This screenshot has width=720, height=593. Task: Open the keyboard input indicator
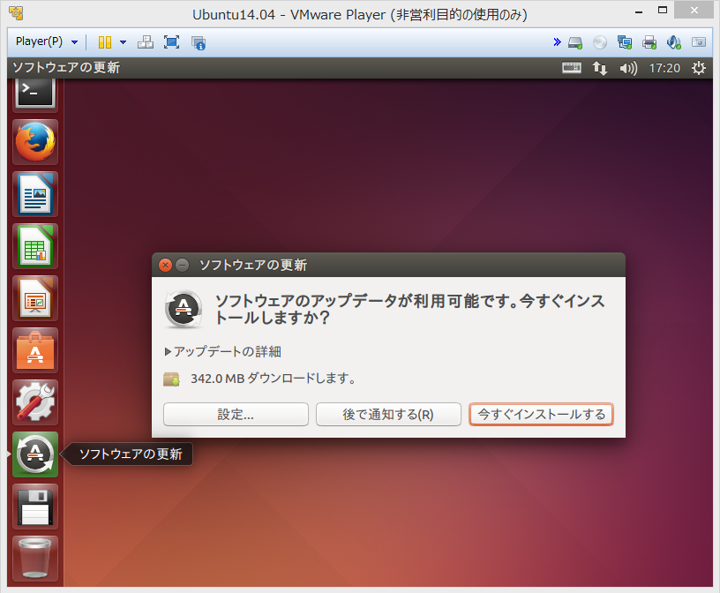(x=572, y=68)
